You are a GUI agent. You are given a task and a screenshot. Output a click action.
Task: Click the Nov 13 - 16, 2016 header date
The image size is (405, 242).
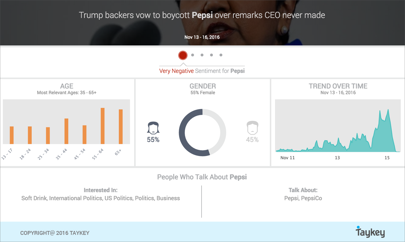[x=202, y=37]
